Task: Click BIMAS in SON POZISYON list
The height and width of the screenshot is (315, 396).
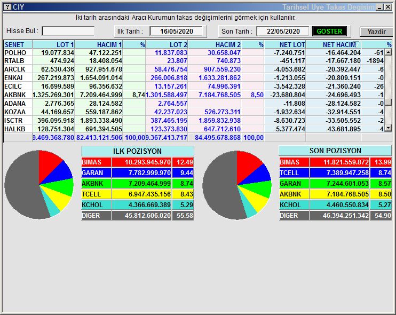Action: (294, 162)
